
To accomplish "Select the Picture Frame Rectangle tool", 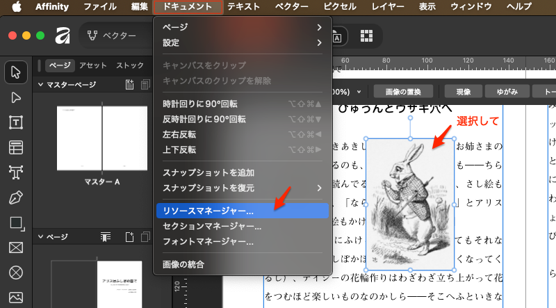I will pos(16,248).
